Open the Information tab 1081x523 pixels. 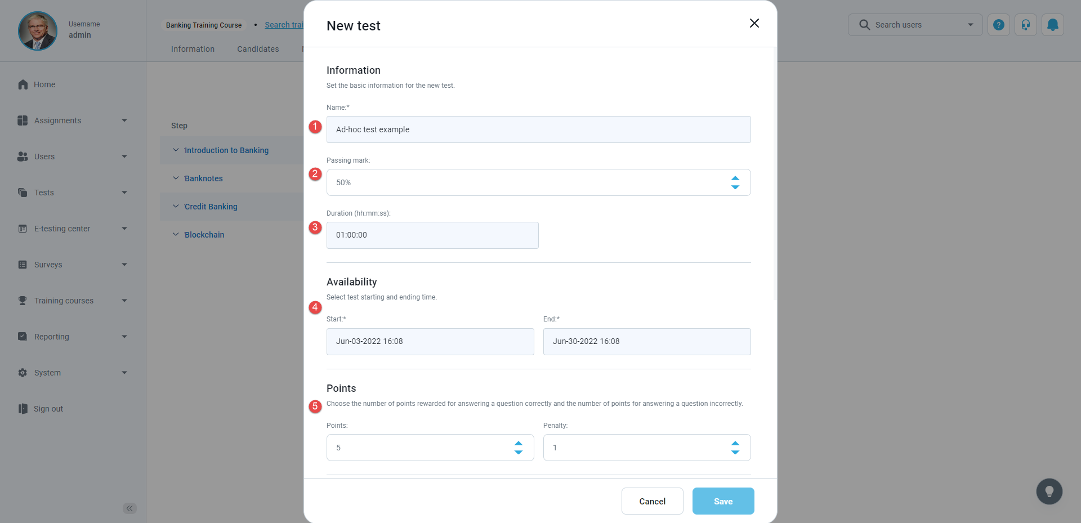193,49
